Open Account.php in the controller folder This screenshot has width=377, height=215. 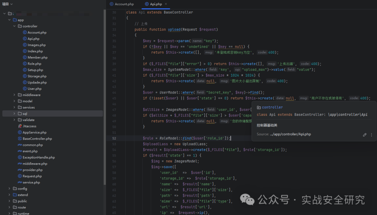37,32
